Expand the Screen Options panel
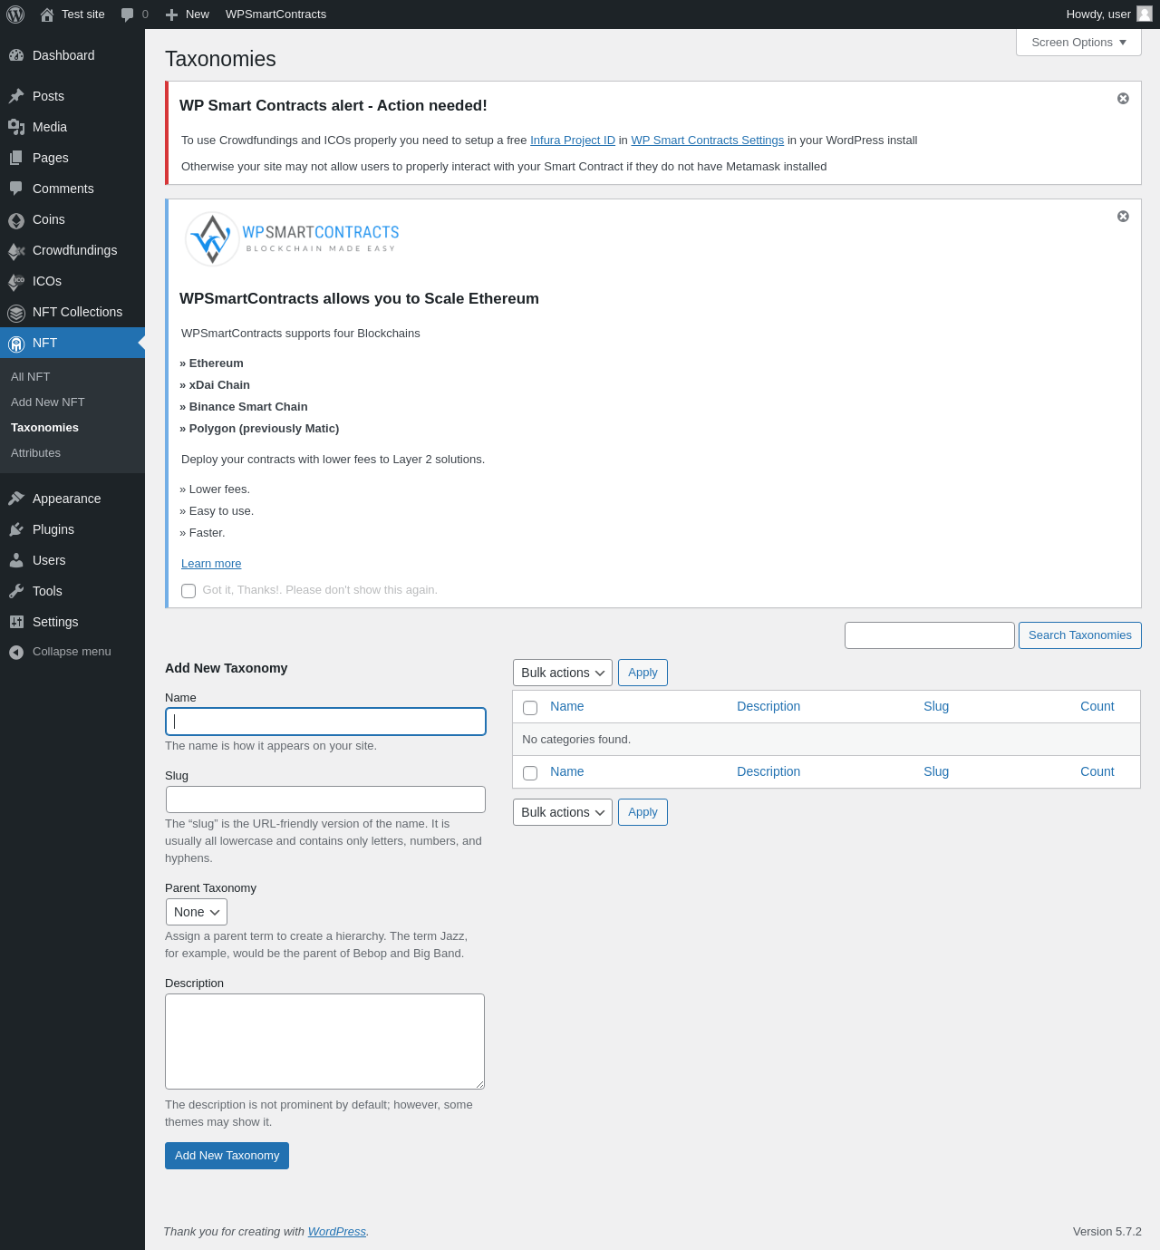Viewport: 1160px width, 1250px height. coord(1078,43)
